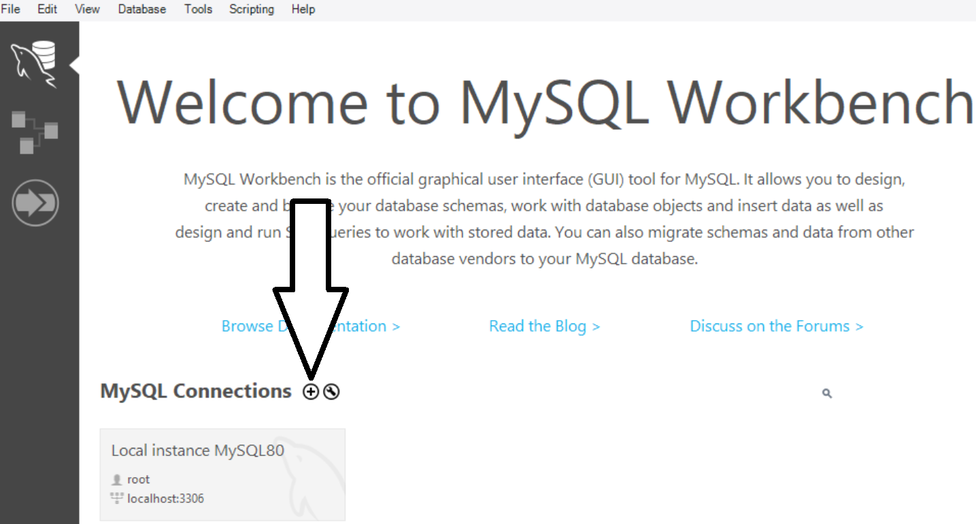This screenshot has height=524, width=976.
Task: Click the localhost:3306 host text
Action: point(165,499)
